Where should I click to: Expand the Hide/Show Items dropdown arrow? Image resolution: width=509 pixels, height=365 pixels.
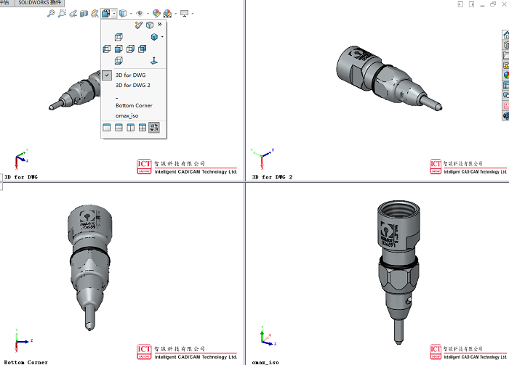click(x=148, y=14)
